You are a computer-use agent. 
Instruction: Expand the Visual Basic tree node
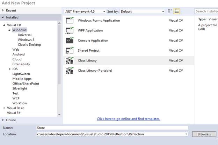[x=4, y=108]
